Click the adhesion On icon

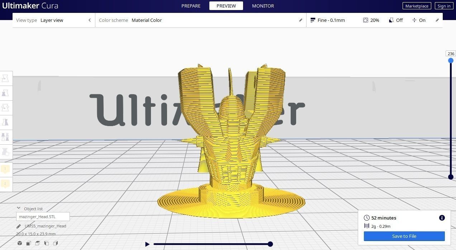pos(414,20)
